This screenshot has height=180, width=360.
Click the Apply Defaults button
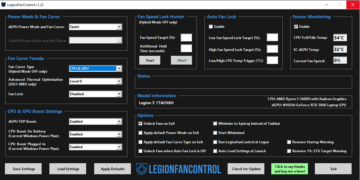tap(113, 169)
